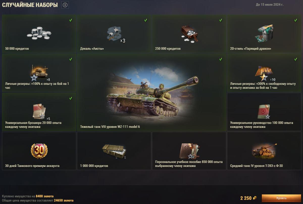The width and height of the screenshot is (303, 204).
Task: Click the x8 personal reserve tank icon
Action: coord(39,72)
